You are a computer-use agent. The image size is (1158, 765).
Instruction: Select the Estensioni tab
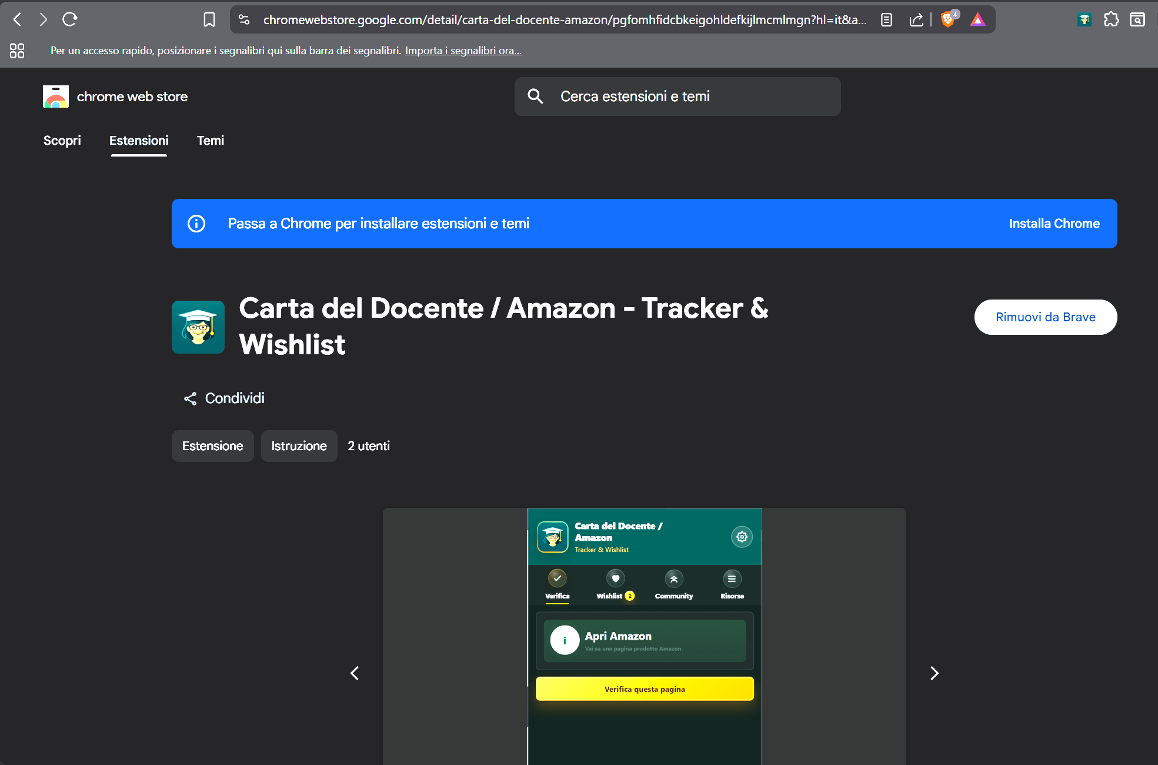(139, 141)
